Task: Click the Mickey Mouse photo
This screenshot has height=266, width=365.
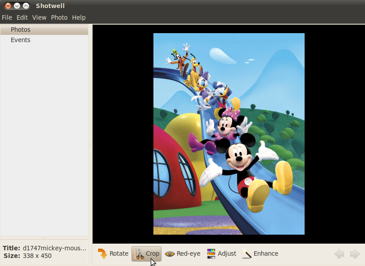Action: 229,134
